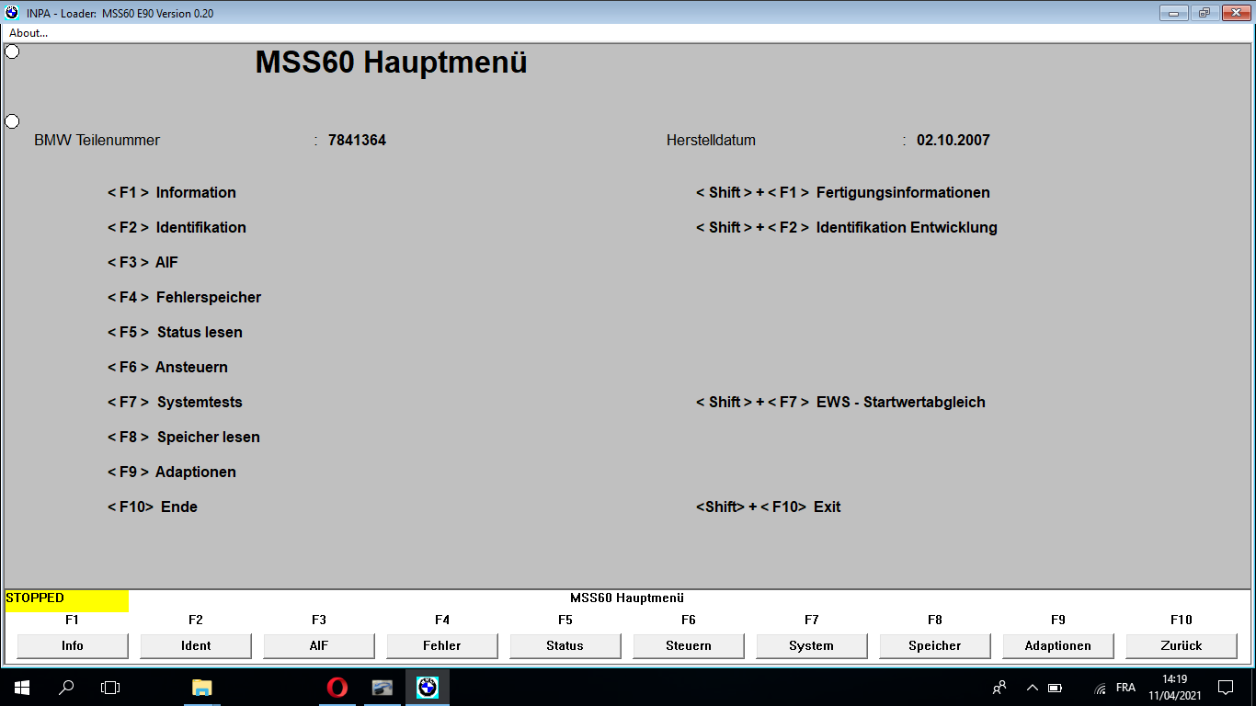1256x706 pixels.
Task: Open the People icon in system tray
Action: [999, 688]
